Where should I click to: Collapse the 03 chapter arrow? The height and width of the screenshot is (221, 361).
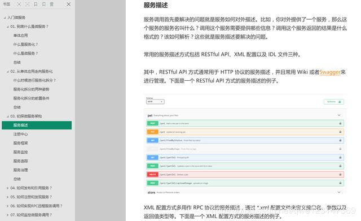click(x=8, y=116)
